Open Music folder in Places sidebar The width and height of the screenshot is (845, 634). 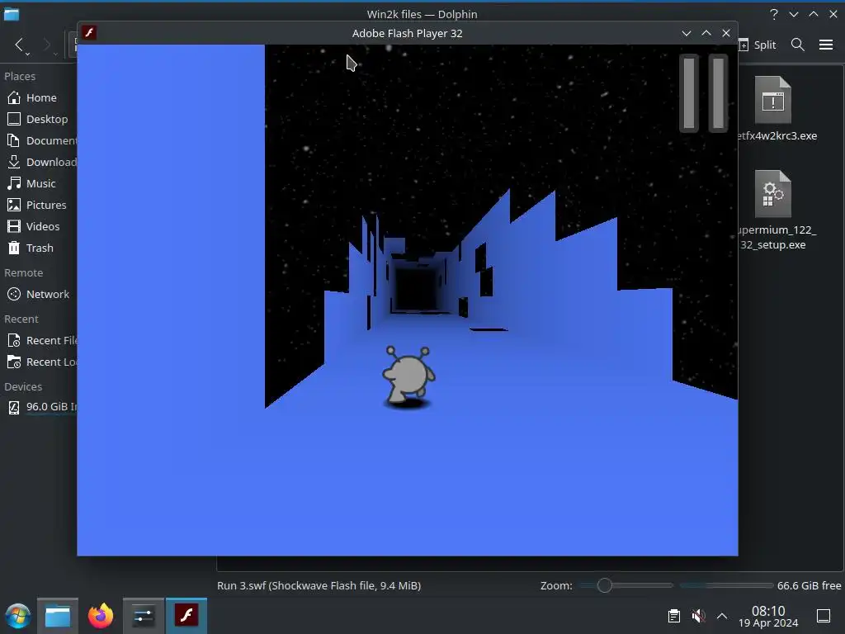tap(39, 184)
